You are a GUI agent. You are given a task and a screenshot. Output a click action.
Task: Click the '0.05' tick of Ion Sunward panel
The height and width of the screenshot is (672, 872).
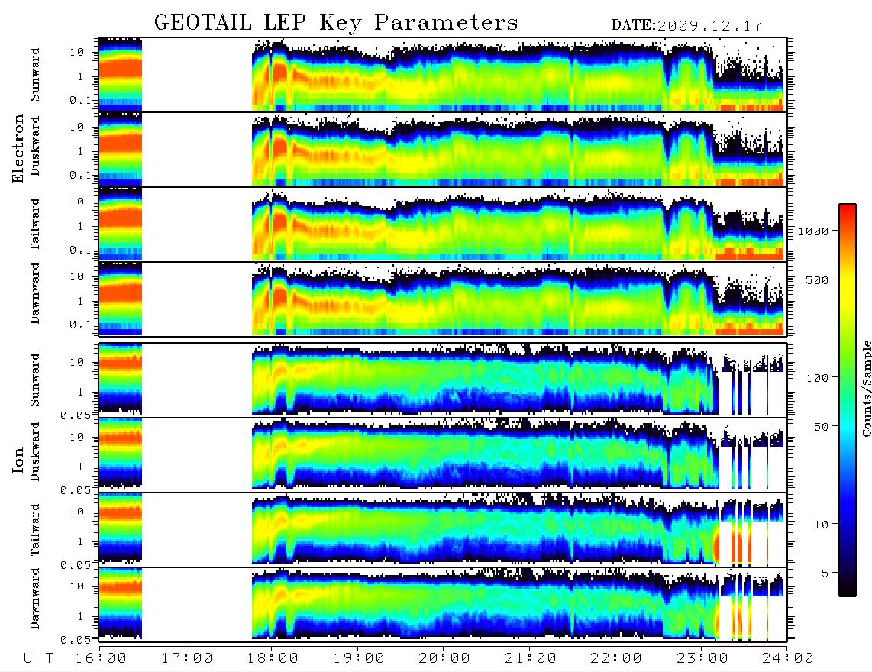[x=76, y=415]
